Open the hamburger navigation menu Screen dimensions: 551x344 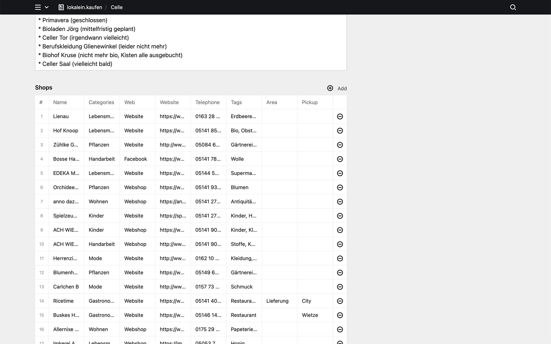pyautogui.click(x=38, y=7)
